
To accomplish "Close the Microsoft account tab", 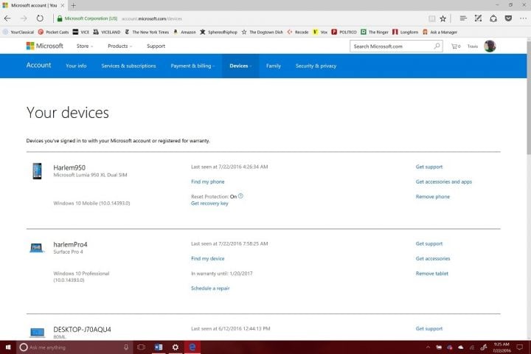I will pos(62,5).
